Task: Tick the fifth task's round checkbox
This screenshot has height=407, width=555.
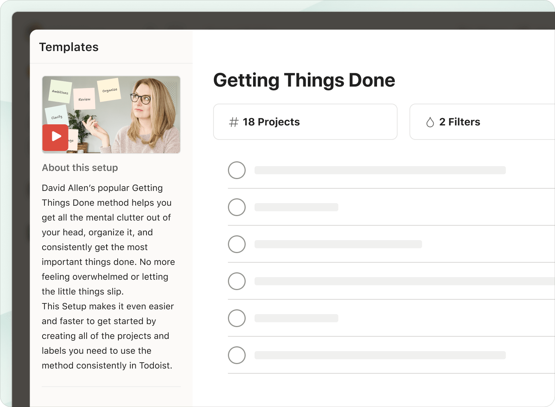Action: tap(237, 318)
